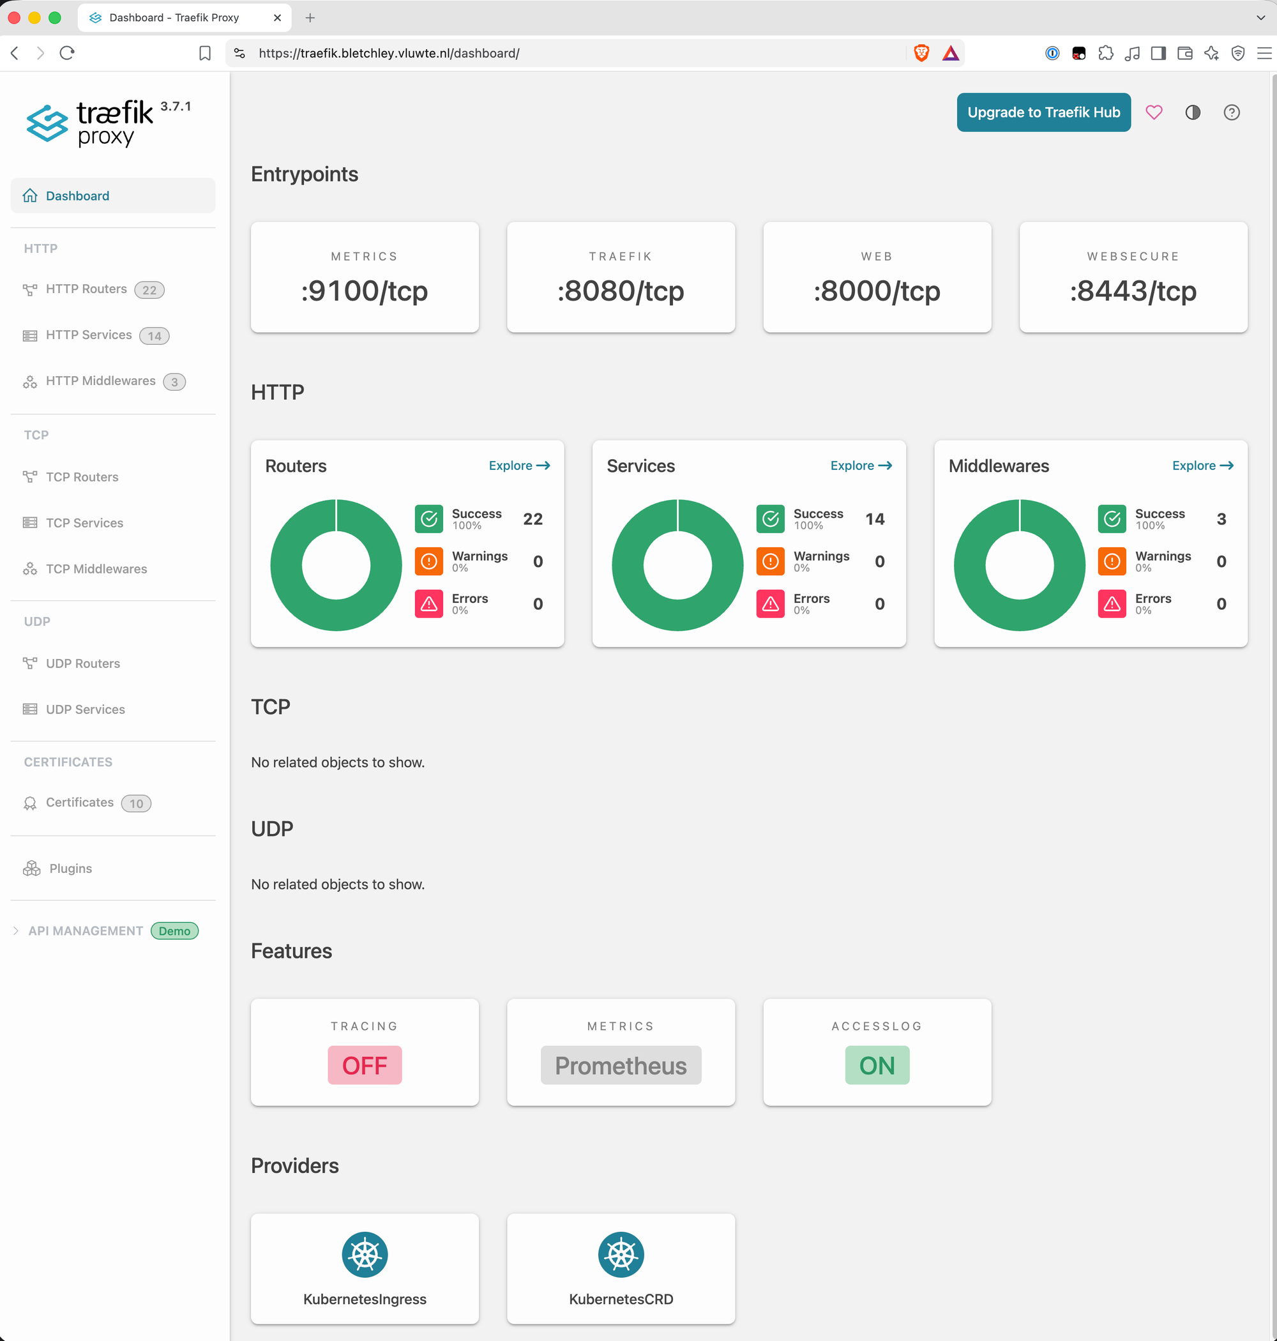This screenshot has width=1277, height=1341.
Task: Toggle dark/light theme icon
Action: tap(1193, 112)
